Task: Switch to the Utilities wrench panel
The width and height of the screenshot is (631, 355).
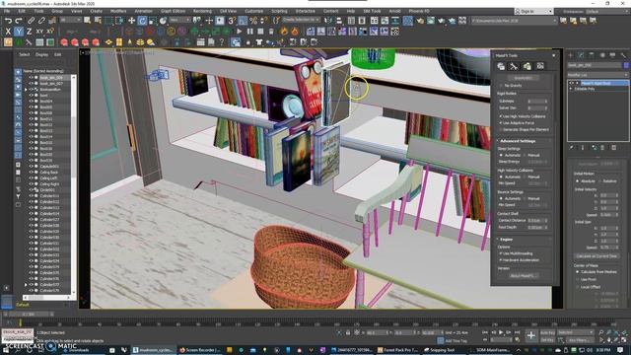Action: tap(623, 55)
